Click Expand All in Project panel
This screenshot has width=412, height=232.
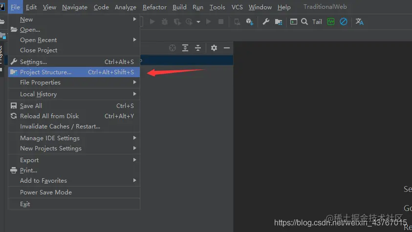(x=185, y=48)
